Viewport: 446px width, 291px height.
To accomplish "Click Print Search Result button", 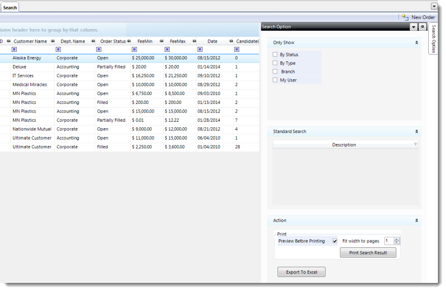I will pos(368,253).
